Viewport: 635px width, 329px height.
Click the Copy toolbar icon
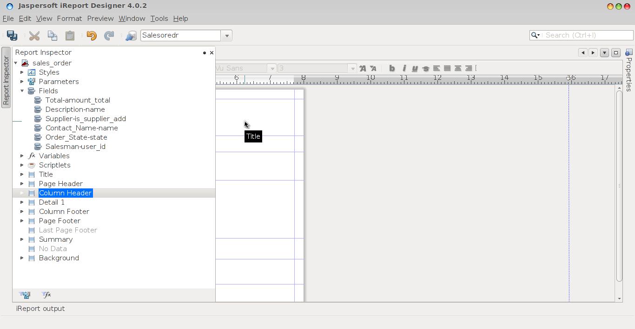point(52,35)
